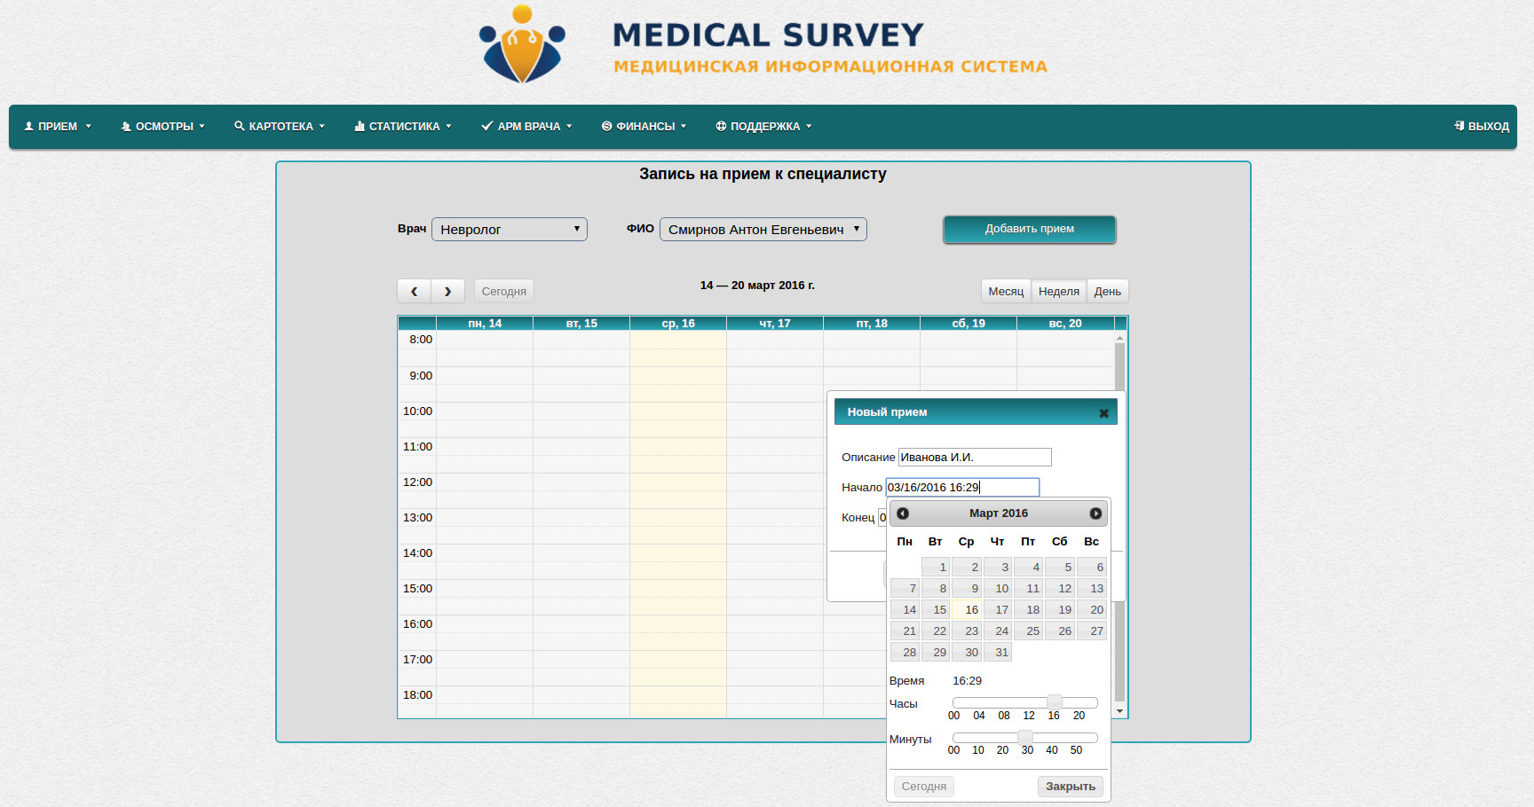1534x807 pixels.
Task: Open the Финансы menu
Action: [x=644, y=126]
